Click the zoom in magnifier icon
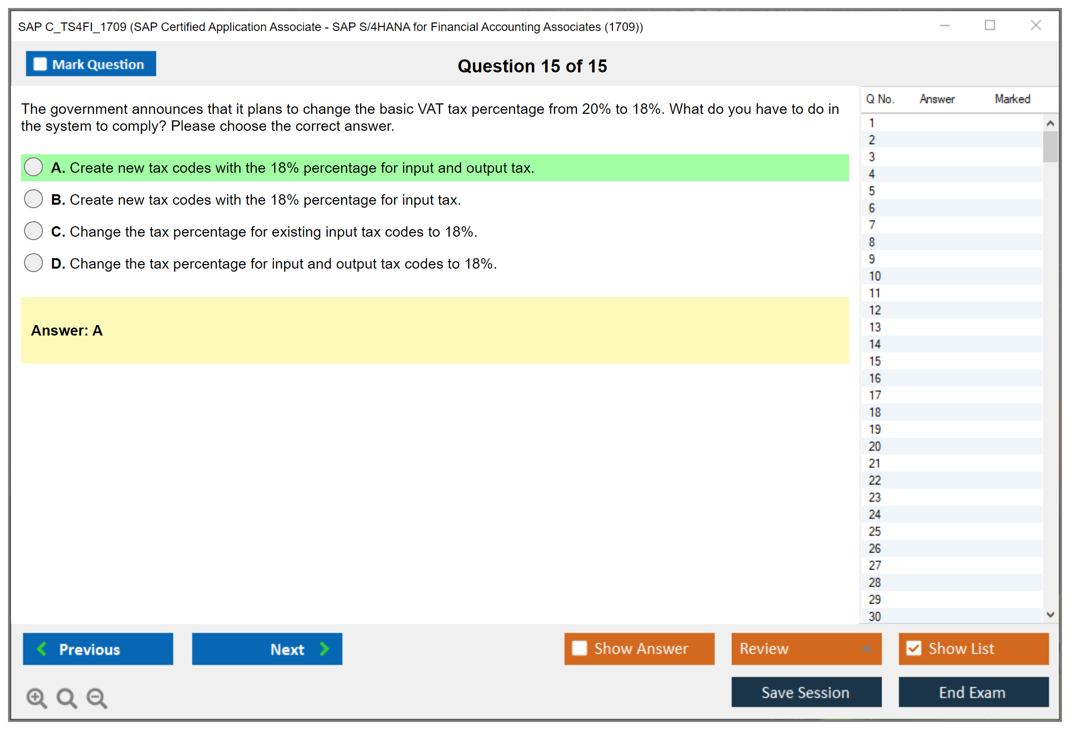Viewport: 1074px width, 734px height. [36, 698]
